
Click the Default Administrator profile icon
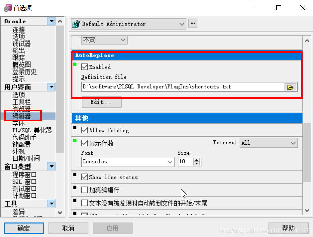(76, 24)
